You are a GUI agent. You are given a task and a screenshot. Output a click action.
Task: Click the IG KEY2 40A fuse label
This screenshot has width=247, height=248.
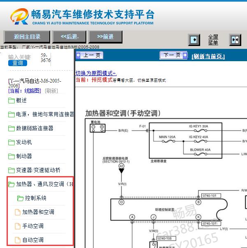pos(199,137)
